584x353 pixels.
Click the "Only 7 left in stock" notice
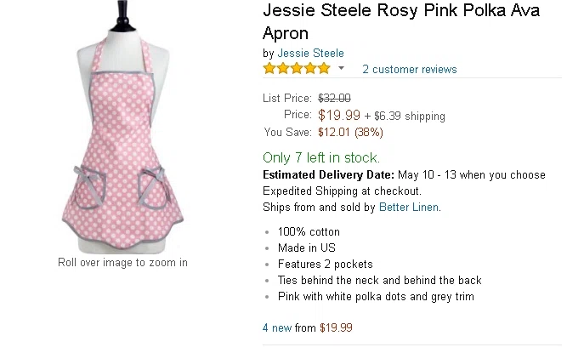(x=321, y=157)
